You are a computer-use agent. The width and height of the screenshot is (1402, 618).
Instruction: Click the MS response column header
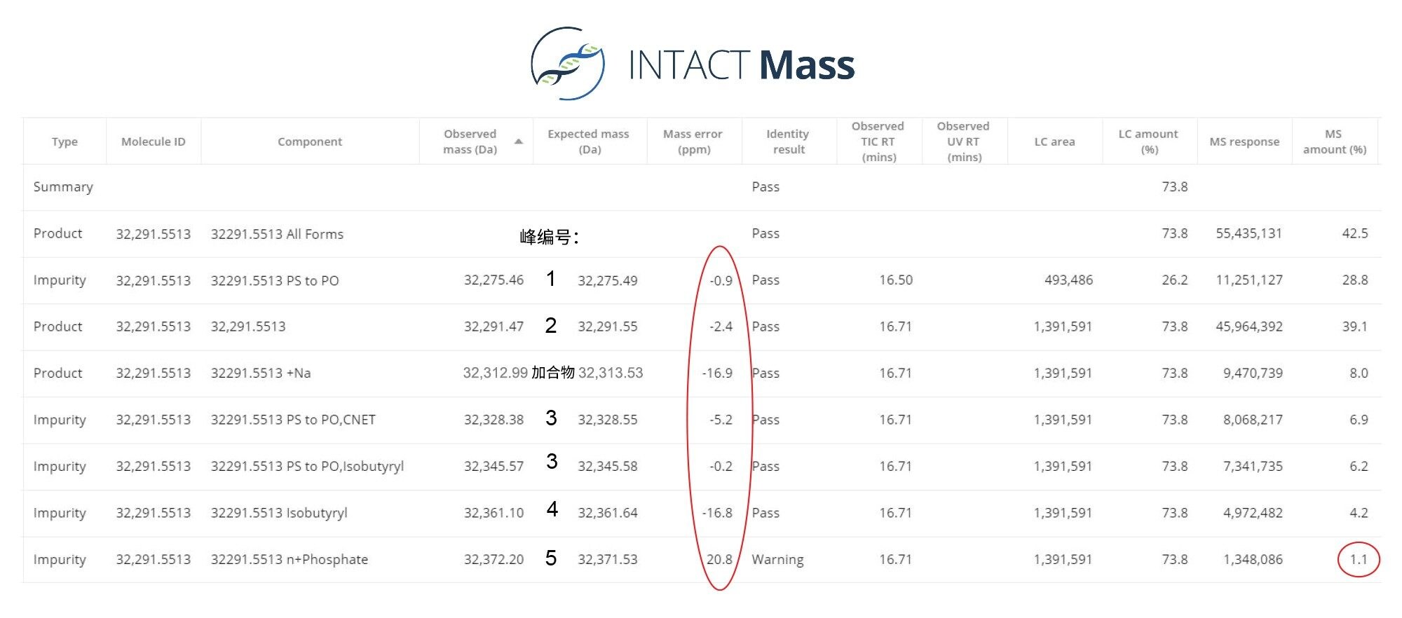tap(1244, 142)
